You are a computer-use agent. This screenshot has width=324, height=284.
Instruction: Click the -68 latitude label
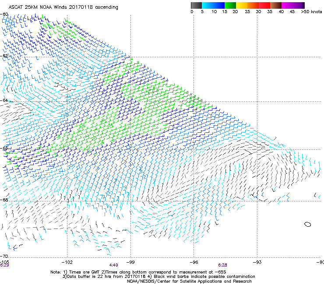click(4, 200)
